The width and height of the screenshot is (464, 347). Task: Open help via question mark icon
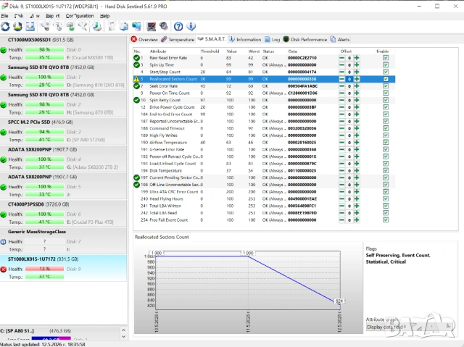(178, 27)
